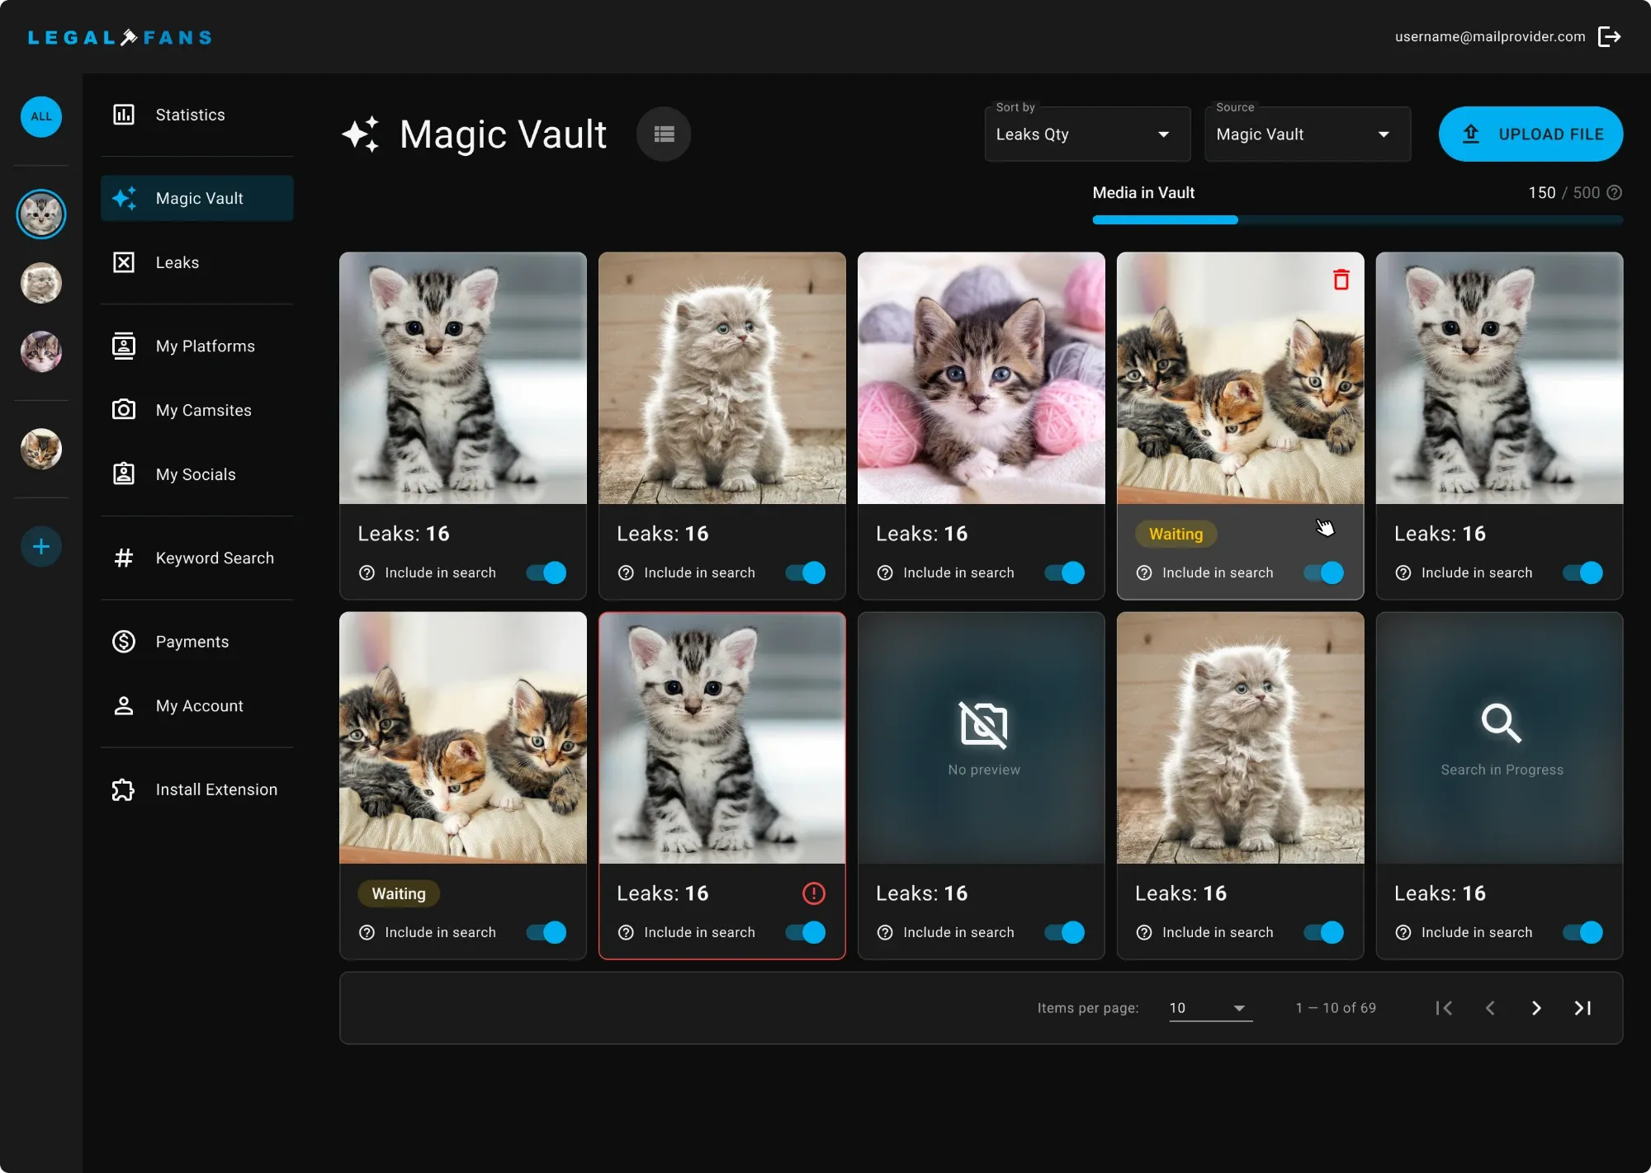Click the Search in Progress magnifier
The width and height of the screenshot is (1651, 1173).
tap(1501, 723)
